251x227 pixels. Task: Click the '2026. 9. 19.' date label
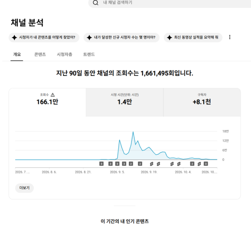pos(149,172)
